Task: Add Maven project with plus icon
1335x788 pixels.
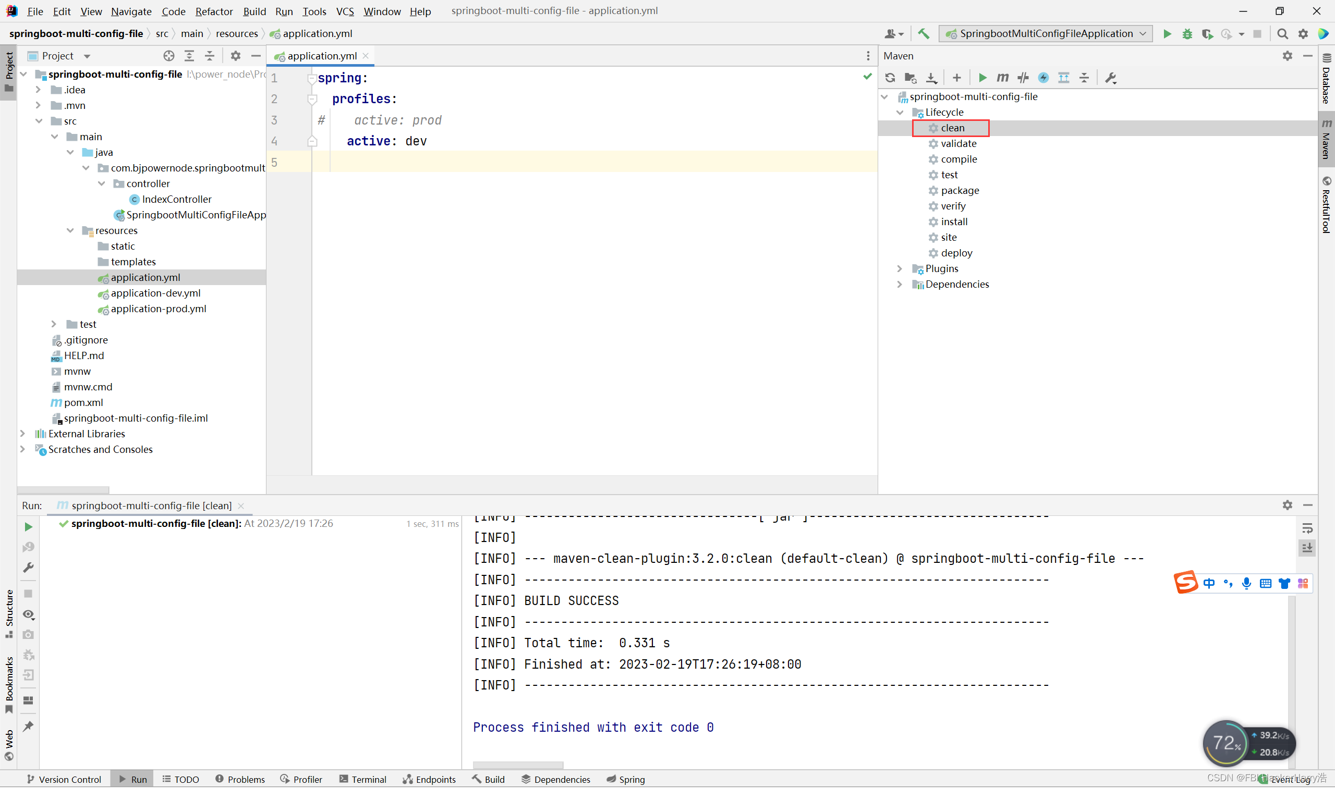Action: point(957,78)
